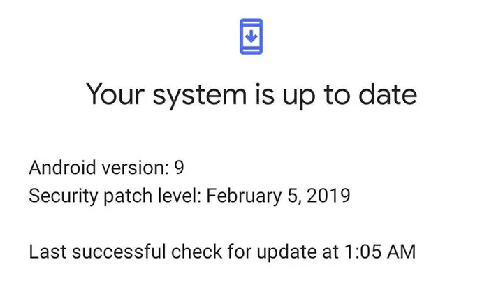Click the download arrow inside the phone icon
Viewport: 503px width, 283px height.
pos(251,36)
